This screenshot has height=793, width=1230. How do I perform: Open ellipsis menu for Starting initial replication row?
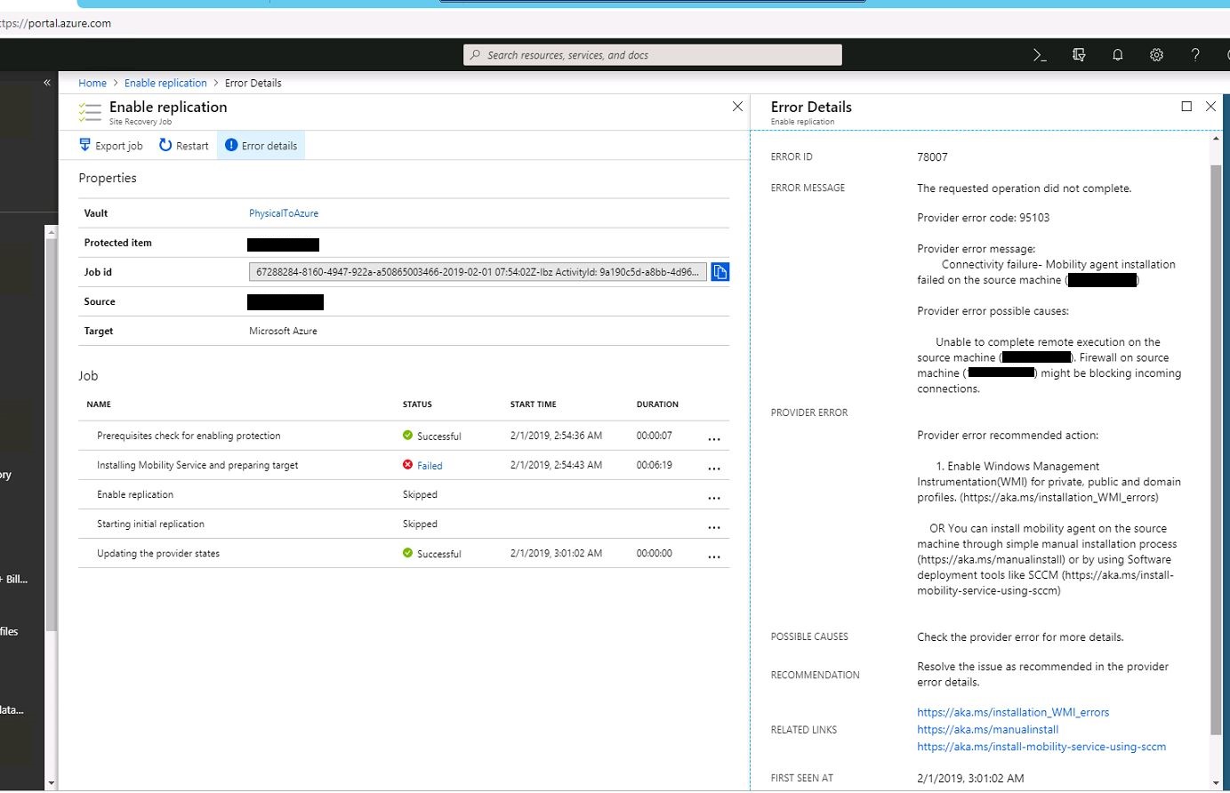click(714, 526)
